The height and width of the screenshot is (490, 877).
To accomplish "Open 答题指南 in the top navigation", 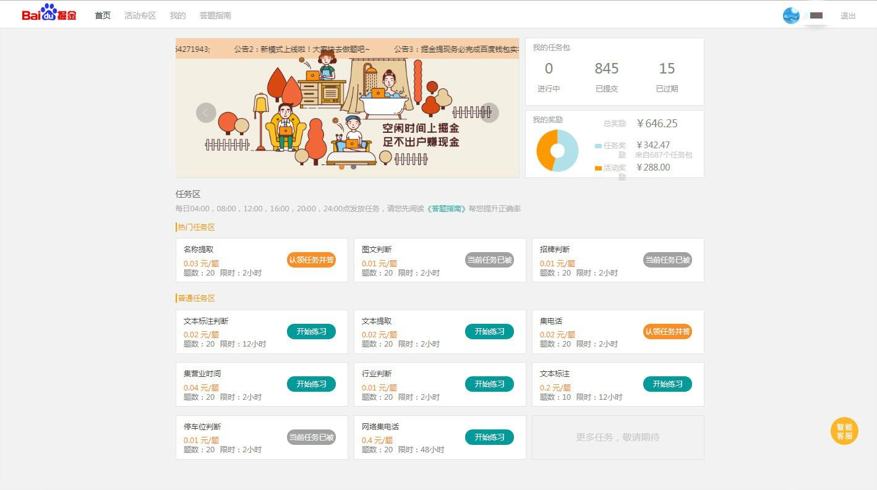I will pos(215,15).
